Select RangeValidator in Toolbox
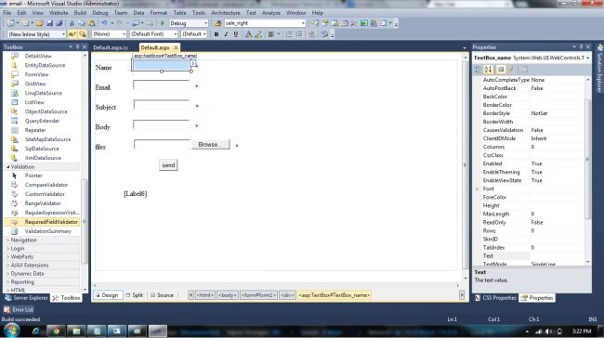 click(x=43, y=203)
